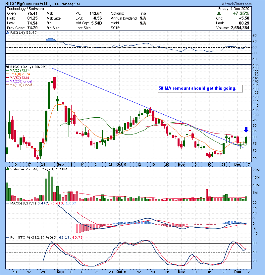265x275 pixels.
Task: Click the Technology / Software sector label
Action: click(26, 9)
